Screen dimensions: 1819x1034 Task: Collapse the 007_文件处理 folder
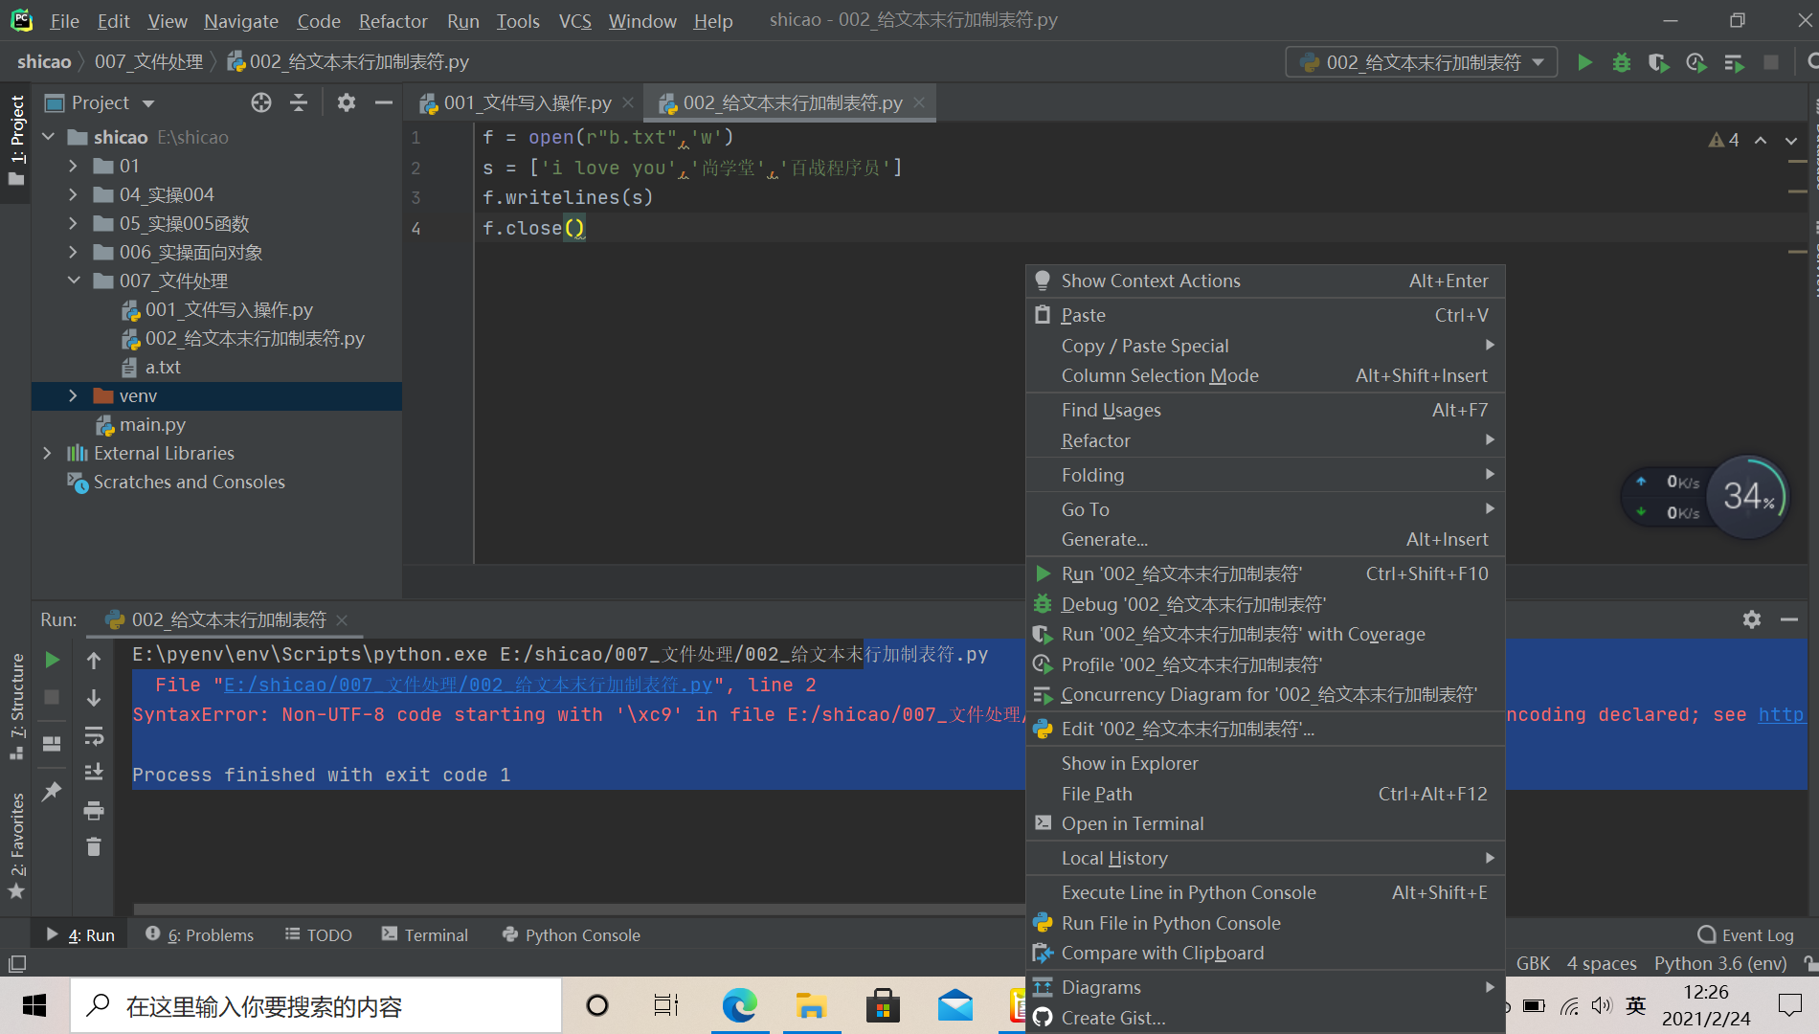[x=74, y=281]
